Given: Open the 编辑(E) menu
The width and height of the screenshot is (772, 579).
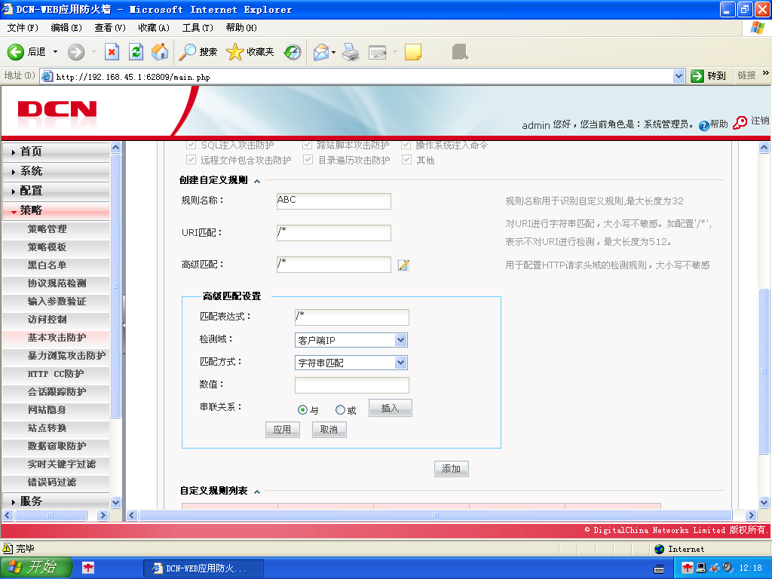Looking at the screenshot, I should (66, 28).
